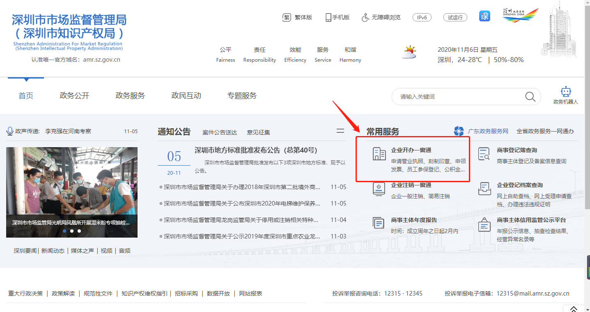The width and height of the screenshot is (590, 312).
Task: Click the 企业登记档案查询 folder icon
Action: [484, 189]
